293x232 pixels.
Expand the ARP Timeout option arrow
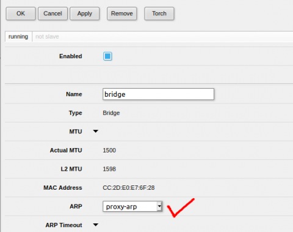(x=95, y=225)
